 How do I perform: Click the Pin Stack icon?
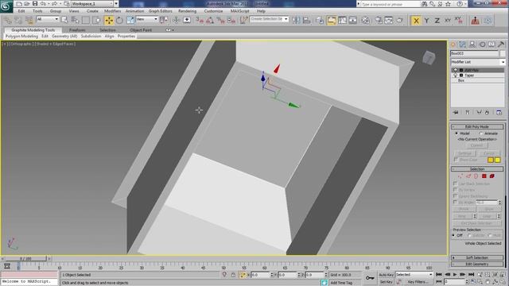[x=456, y=112]
